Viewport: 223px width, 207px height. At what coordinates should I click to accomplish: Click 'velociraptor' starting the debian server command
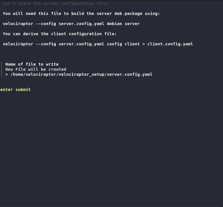click(18, 24)
